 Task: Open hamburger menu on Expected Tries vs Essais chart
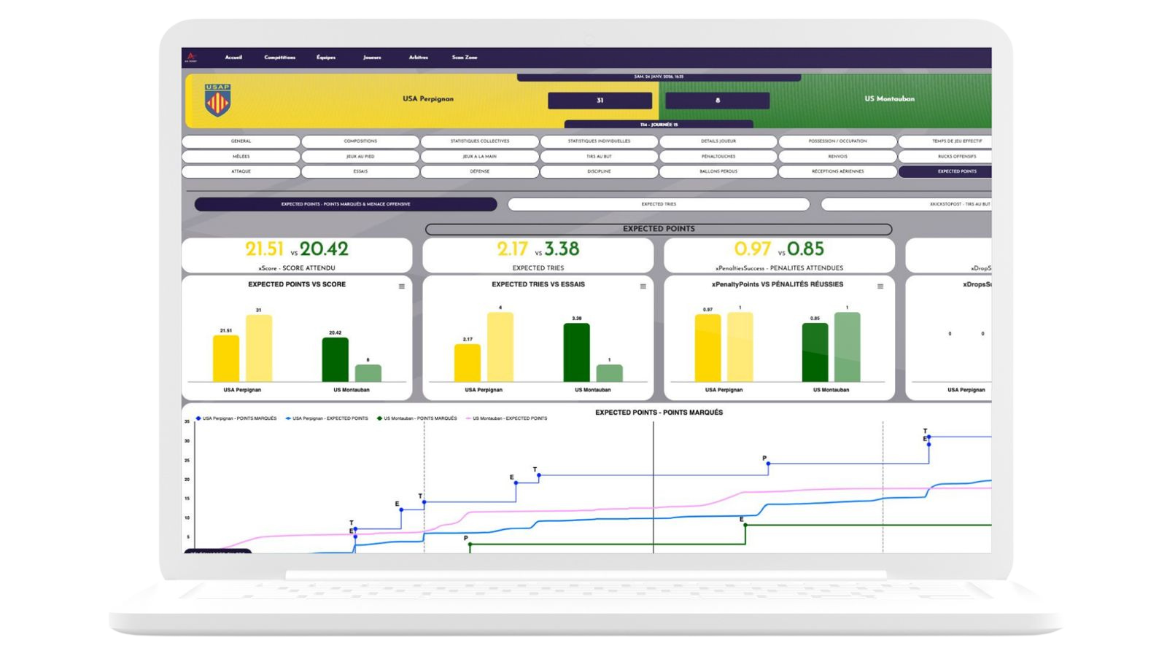coord(643,286)
